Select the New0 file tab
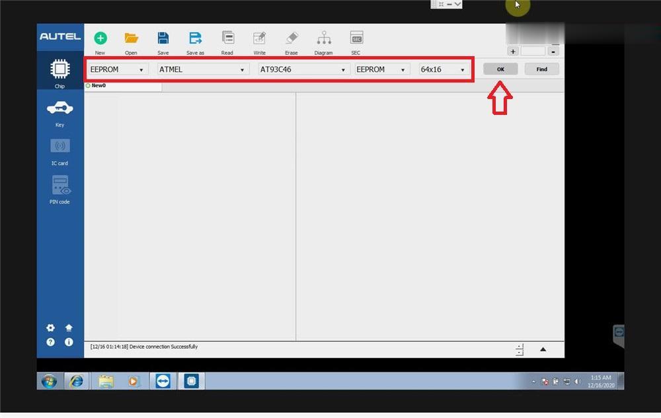The image size is (661, 418). [x=123, y=86]
